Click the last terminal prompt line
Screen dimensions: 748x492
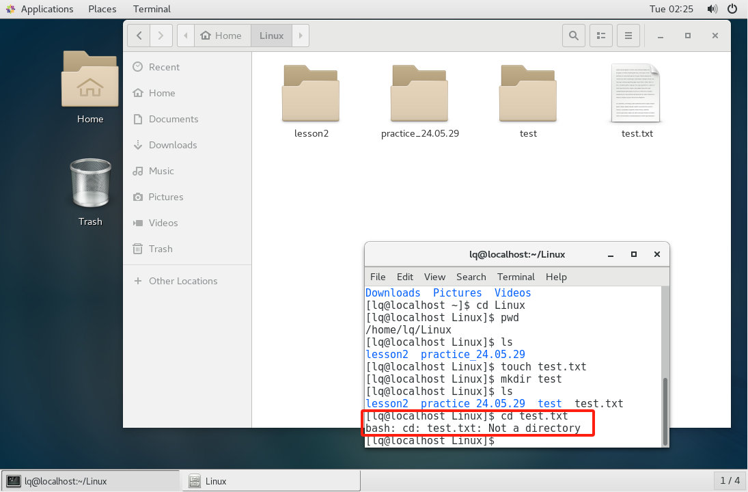click(x=431, y=441)
